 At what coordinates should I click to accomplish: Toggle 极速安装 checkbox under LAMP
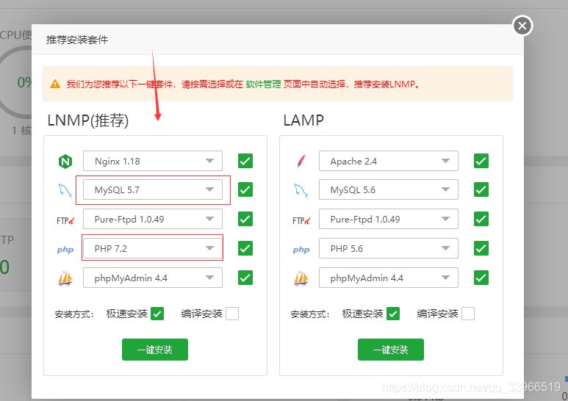tap(393, 314)
